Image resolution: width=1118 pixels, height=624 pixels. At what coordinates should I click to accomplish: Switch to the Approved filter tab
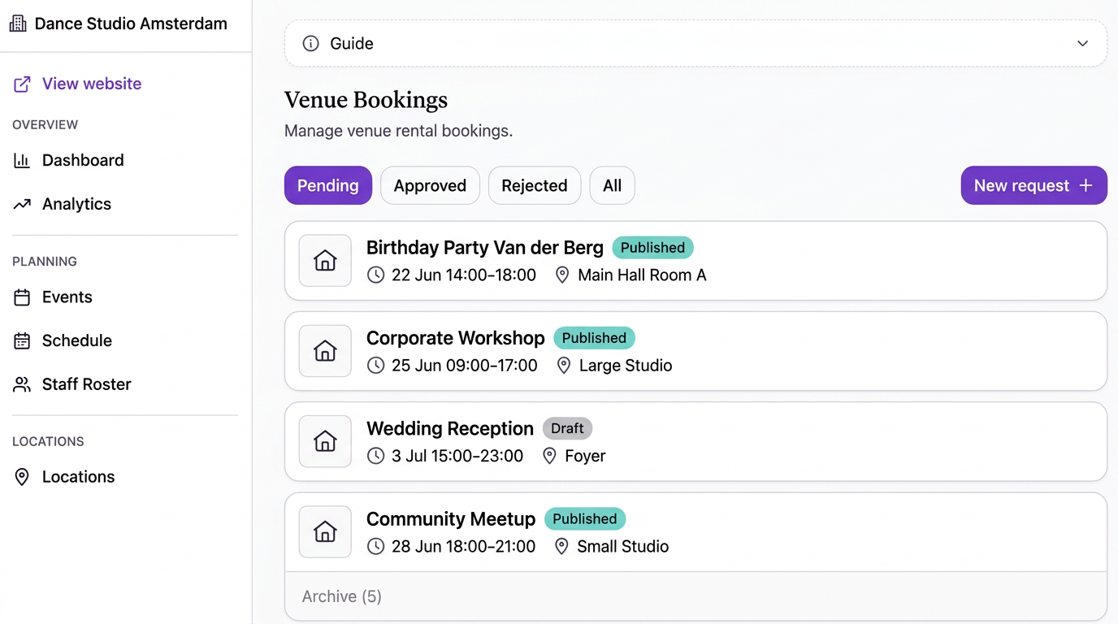coord(430,185)
